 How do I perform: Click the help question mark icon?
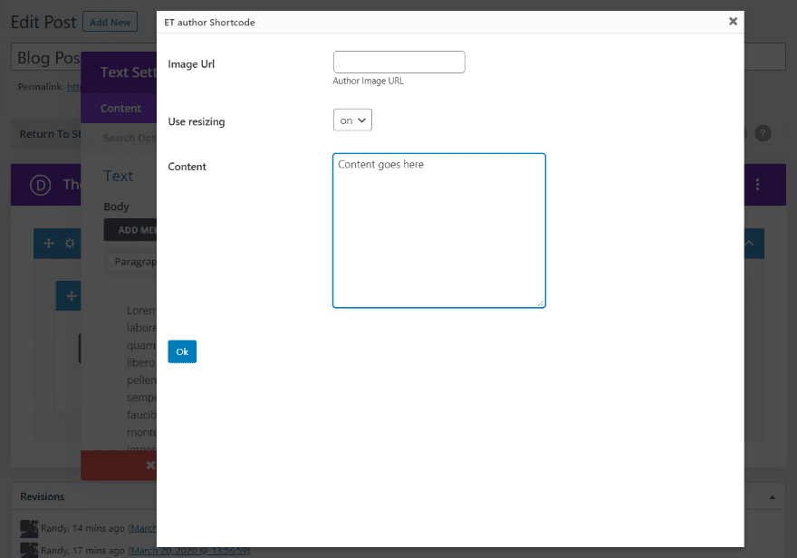[763, 133]
